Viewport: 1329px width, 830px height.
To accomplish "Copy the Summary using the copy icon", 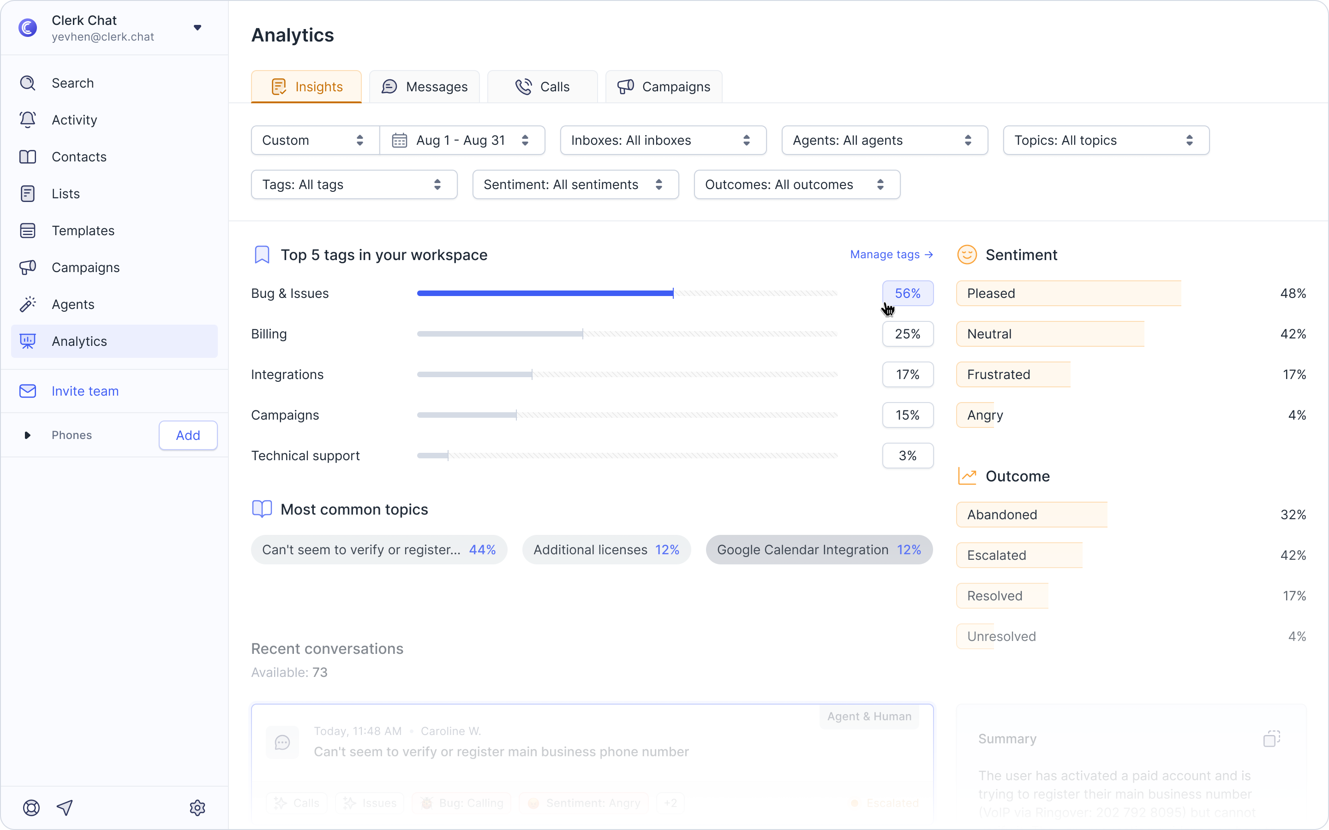I will pos(1271,739).
